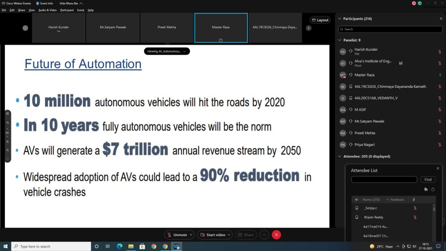Open the View menu
446x251 pixels.
click(x=32, y=10)
